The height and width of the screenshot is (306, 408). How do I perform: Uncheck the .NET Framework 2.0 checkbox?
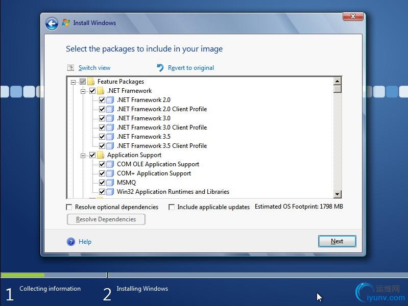click(x=102, y=100)
